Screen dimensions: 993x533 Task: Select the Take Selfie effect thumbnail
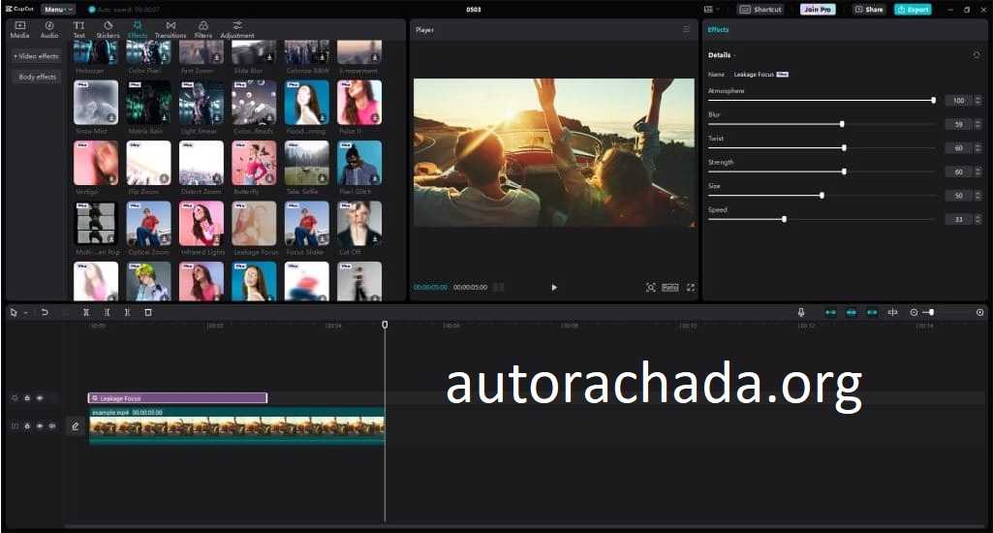[306, 163]
